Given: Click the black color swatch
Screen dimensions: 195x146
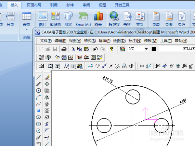Looking at the screenshot, I should [154, 49].
